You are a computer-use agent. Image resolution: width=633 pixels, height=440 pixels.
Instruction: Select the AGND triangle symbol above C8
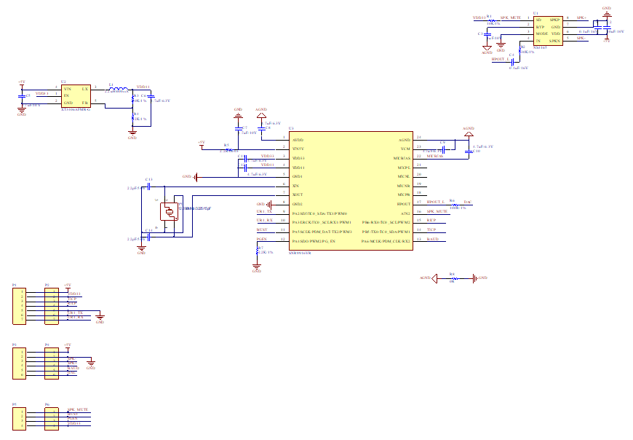[261, 115]
